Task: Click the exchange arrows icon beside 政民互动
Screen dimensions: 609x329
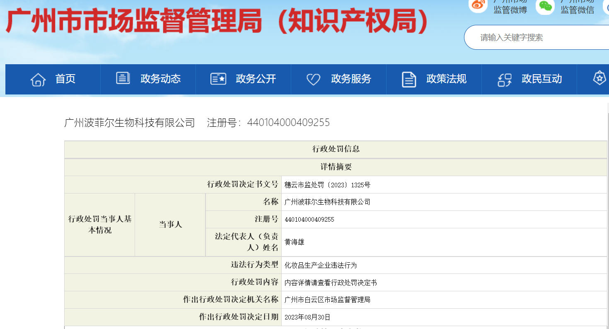Action: (505, 79)
